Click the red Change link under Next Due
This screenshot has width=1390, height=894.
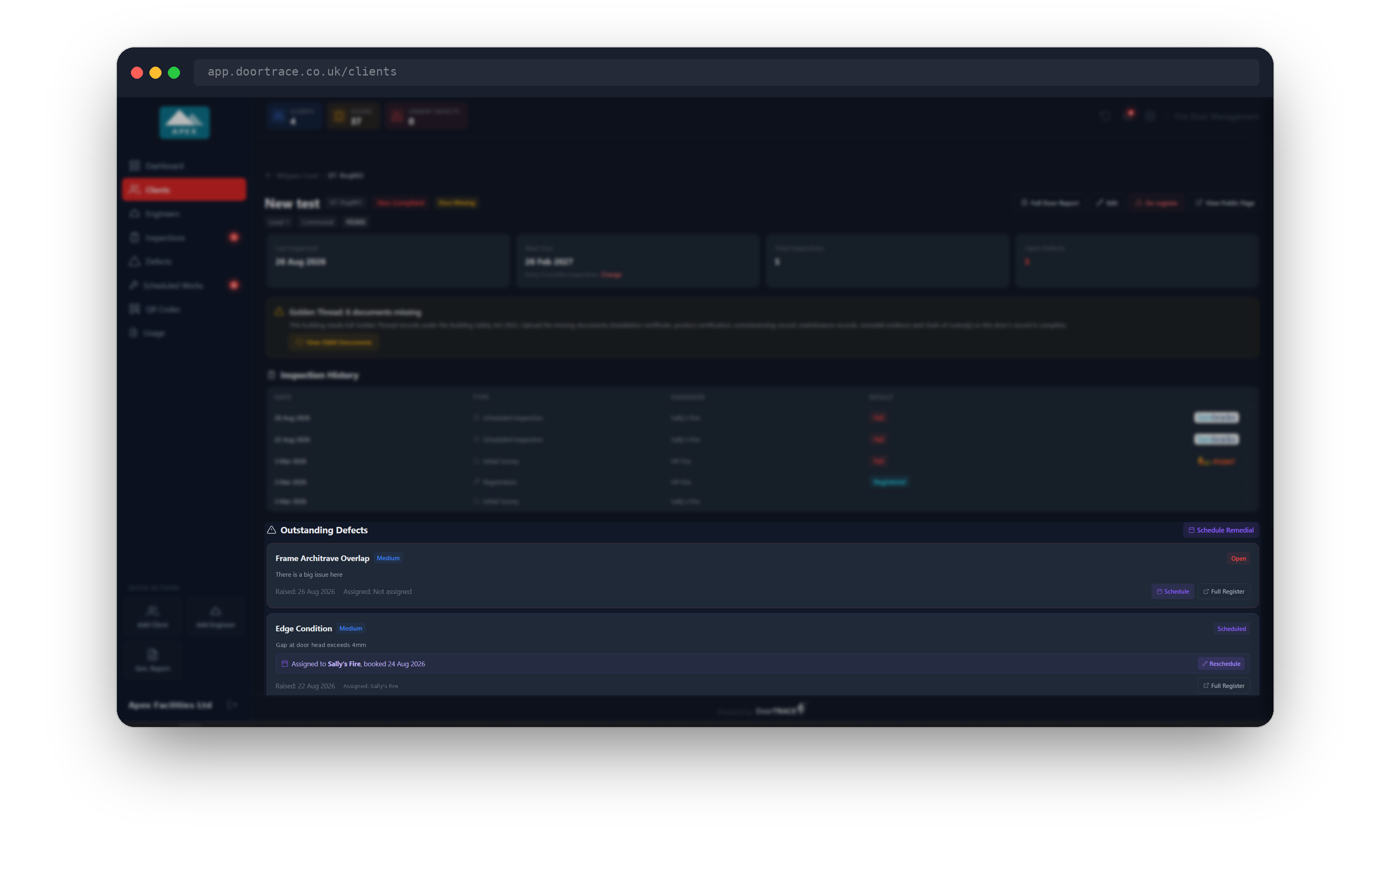611,275
